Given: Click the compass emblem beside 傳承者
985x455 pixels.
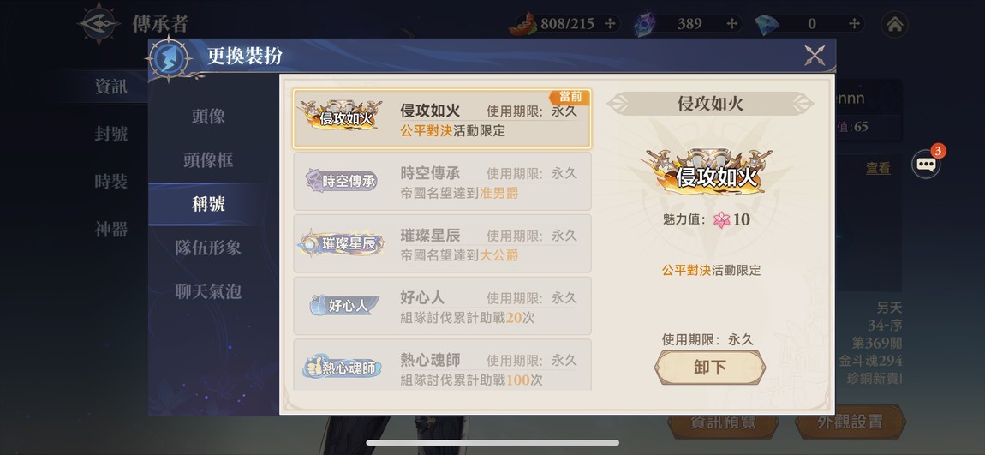Looking at the screenshot, I should (x=98, y=24).
